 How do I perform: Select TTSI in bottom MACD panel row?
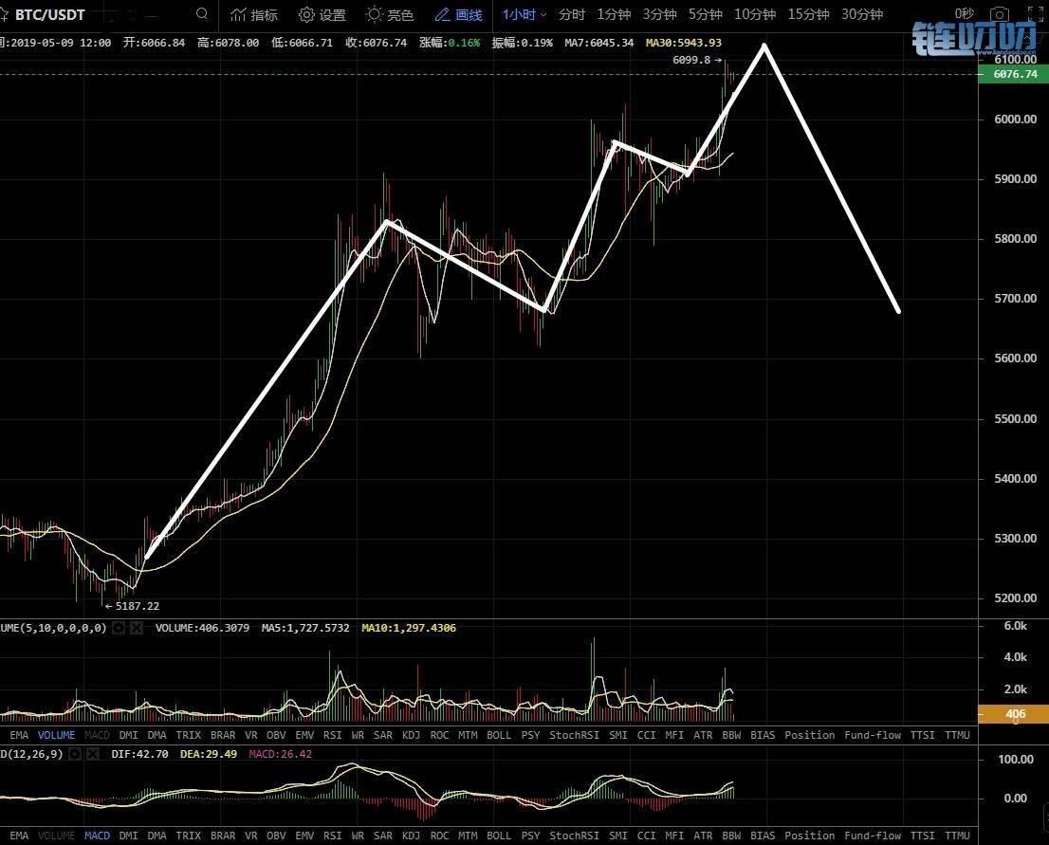(923, 835)
